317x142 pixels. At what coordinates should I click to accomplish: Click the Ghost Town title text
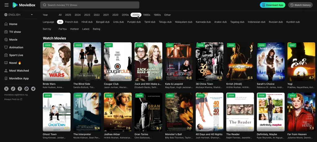(x=50, y=134)
